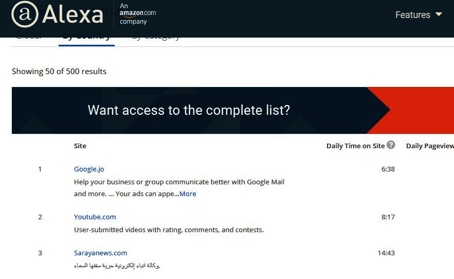Open the Youtube.com site link
The image size is (454, 279).
[95, 217]
